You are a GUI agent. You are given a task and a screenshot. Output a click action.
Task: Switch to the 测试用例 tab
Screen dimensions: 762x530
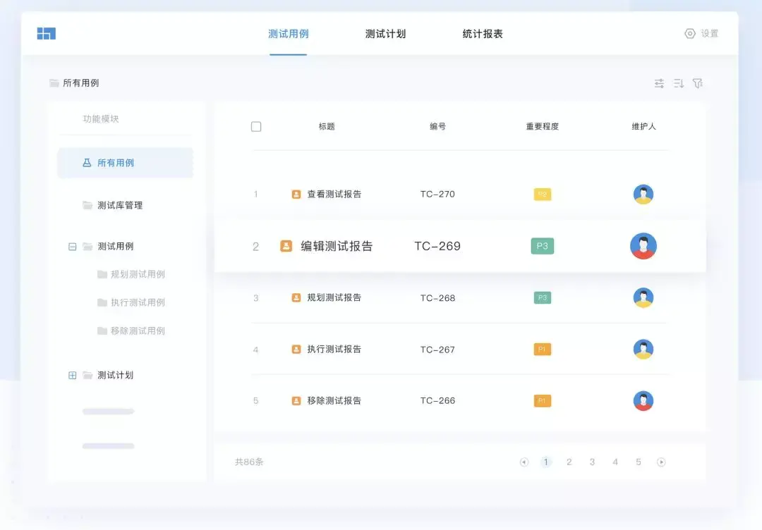coord(288,34)
